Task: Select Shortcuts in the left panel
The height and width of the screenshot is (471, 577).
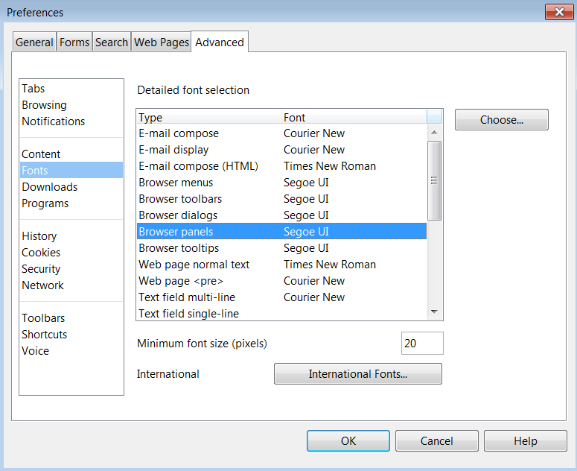Action: [x=45, y=335]
